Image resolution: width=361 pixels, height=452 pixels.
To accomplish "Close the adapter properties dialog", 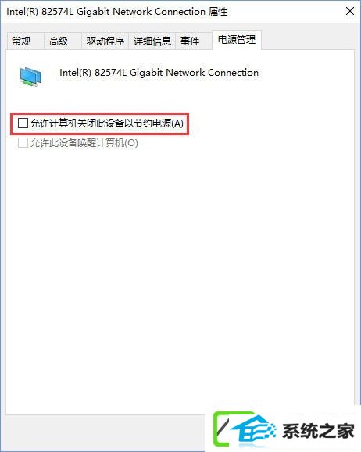I will (350, 11).
